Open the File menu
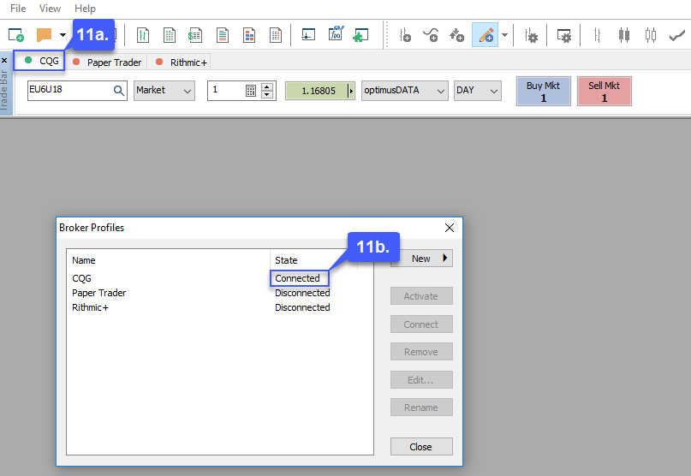The width and height of the screenshot is (691, 476). (x=18, y=9)
